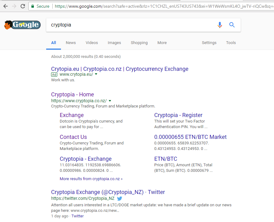Open search Settings menu

[x=209, y=43]
